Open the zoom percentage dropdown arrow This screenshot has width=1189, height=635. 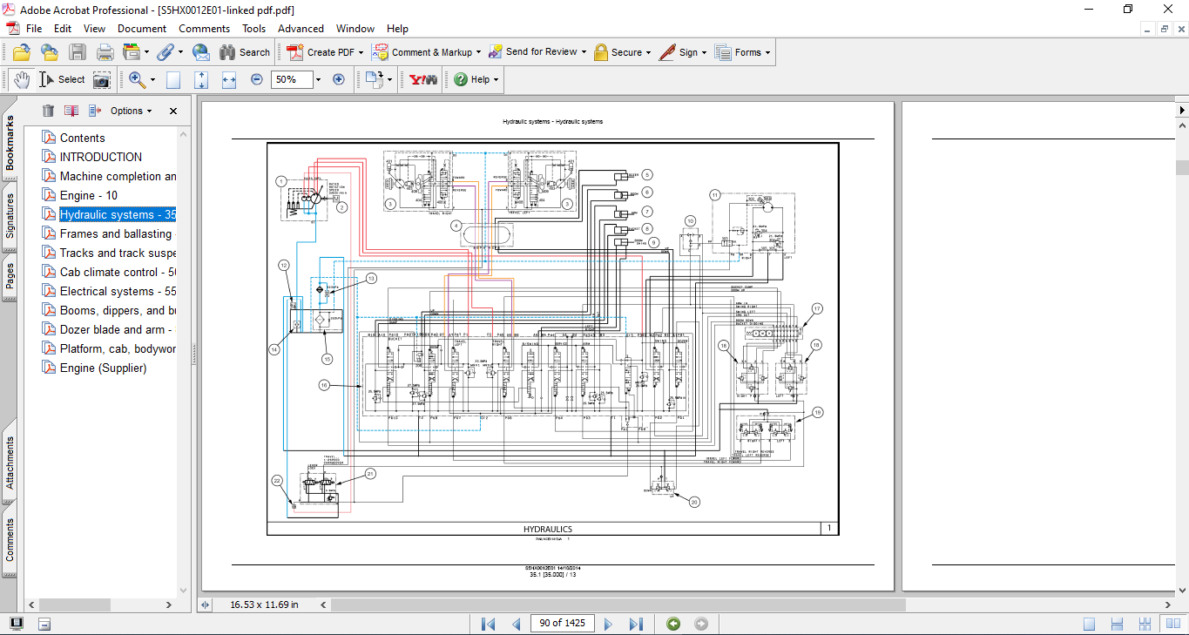(318, 79)
